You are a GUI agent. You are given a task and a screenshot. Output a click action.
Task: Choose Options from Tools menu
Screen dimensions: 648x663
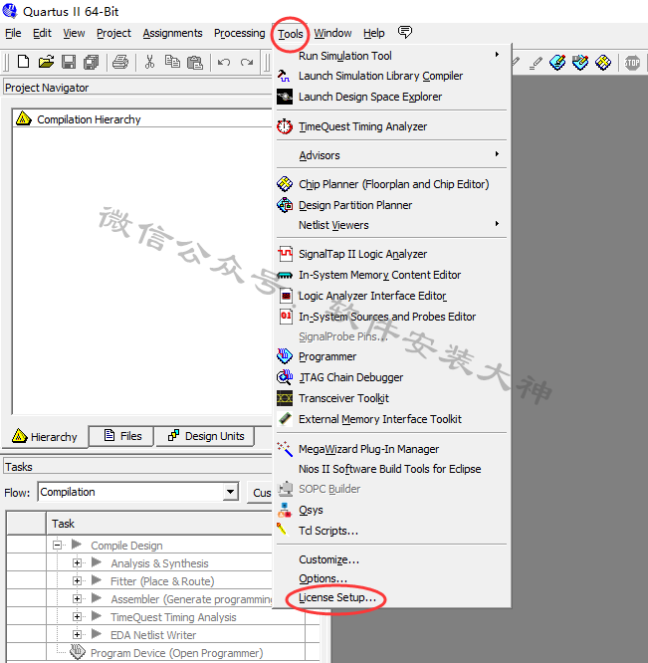click(x=323, y=578)
